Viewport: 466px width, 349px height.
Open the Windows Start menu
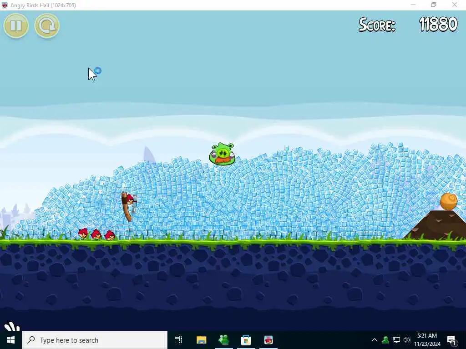pos(11,340)
